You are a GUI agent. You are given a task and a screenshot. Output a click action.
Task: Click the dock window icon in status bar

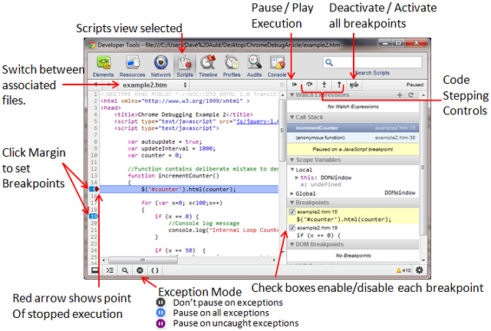[95, 270]
